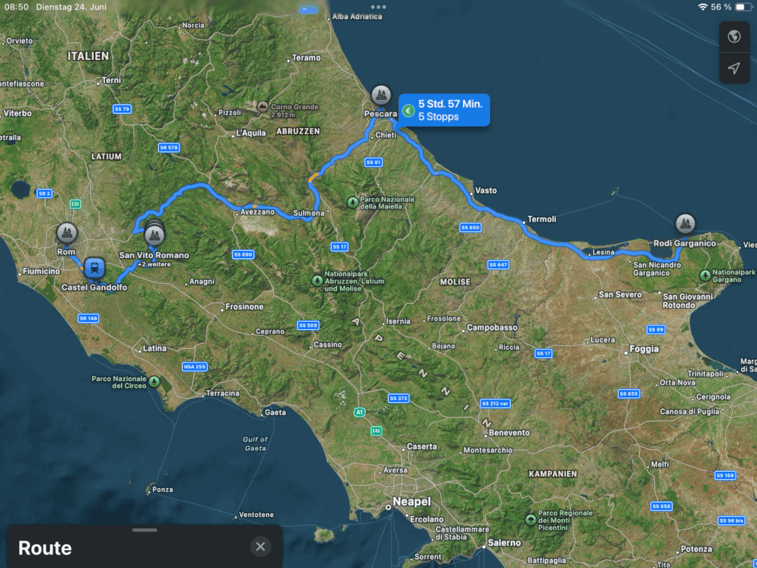Open Parco Regionale dei Monti Picentini icon

[x=529, y=520]
